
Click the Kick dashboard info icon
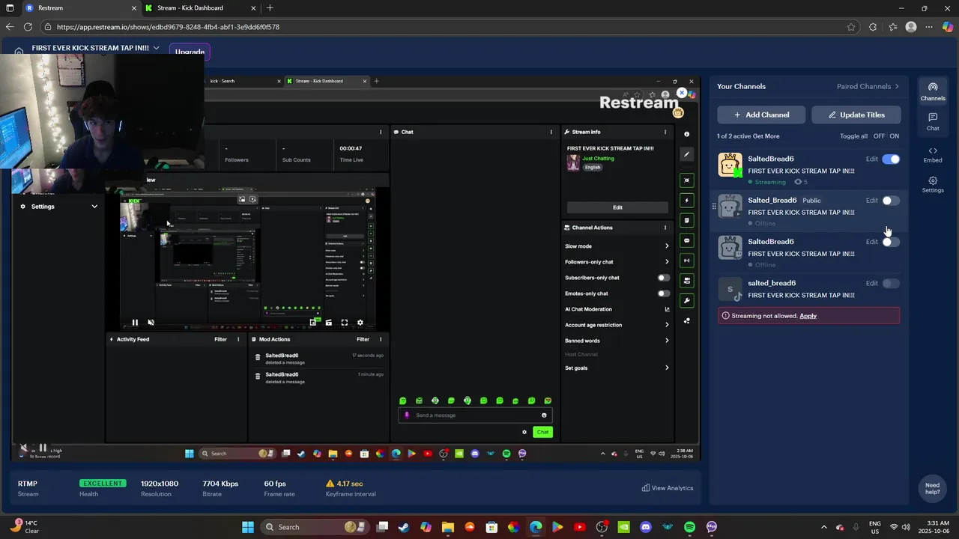(x=686, y=134)
